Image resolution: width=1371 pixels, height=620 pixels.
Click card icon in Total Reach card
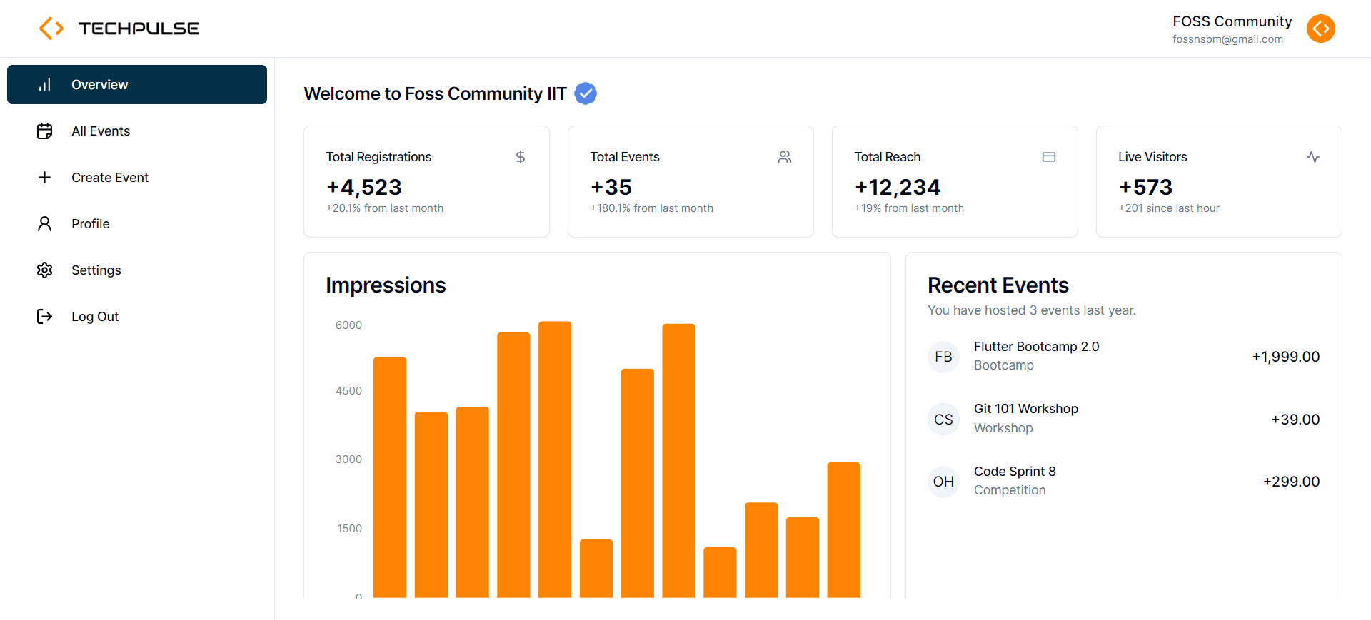[1049, 157]
